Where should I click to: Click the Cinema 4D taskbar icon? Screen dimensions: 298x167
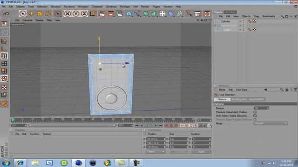78,163
